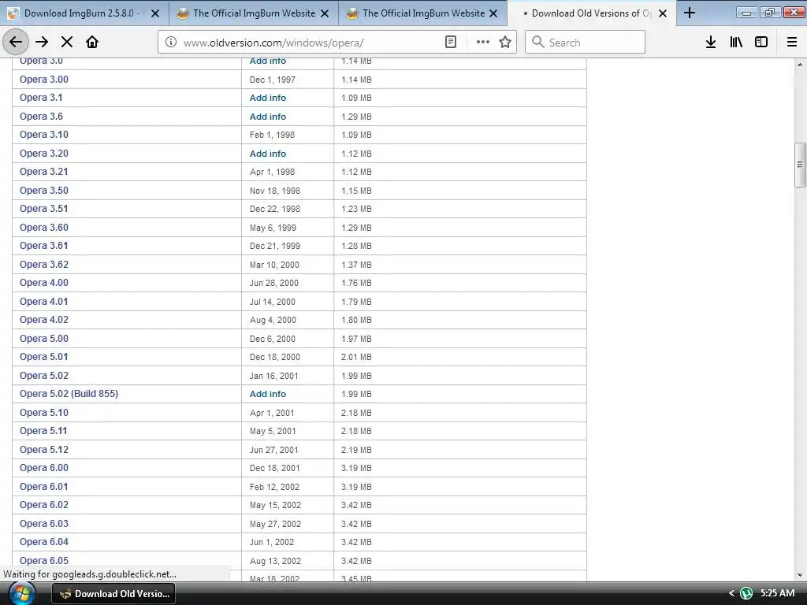Open Opera 3.50 version link
This screenshot has height=605, width=807.
click(x=44, y=191)
